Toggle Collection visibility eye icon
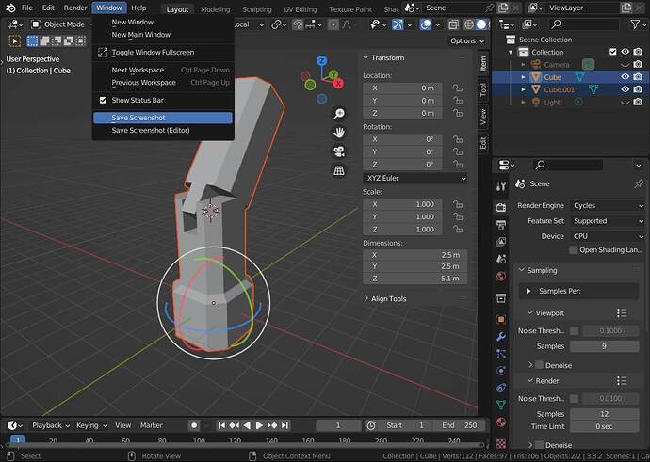This screenshot has height=462, width=650. point(625,52)
